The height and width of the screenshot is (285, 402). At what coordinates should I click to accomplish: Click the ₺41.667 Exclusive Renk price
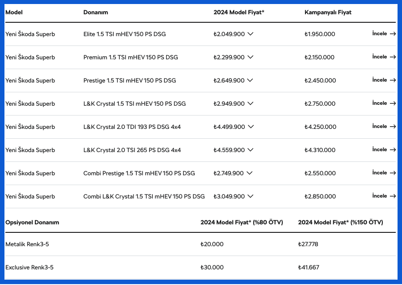(x=309, y=267)
